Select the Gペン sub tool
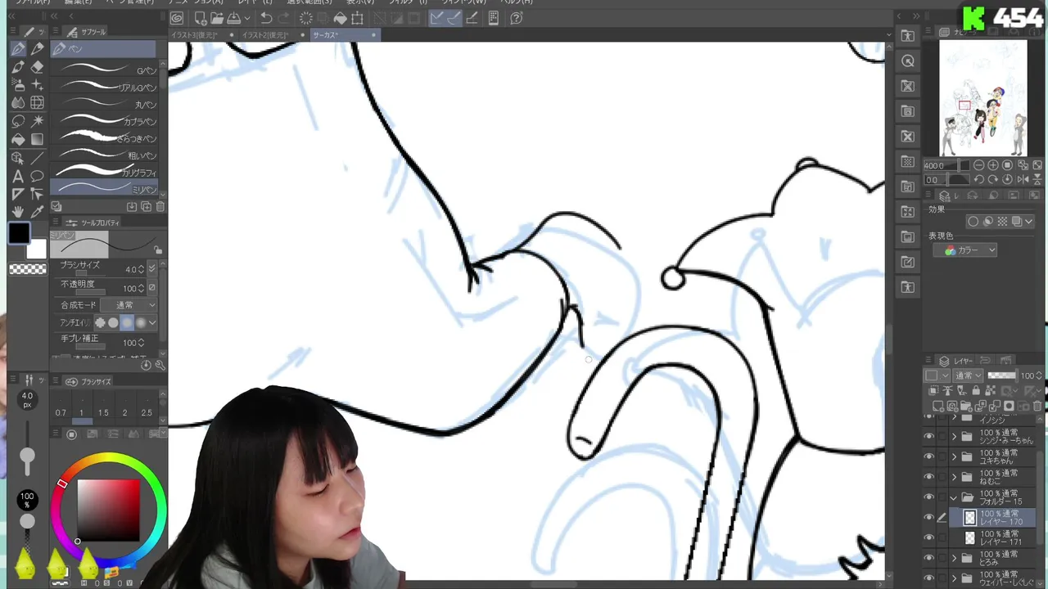 click(x=104, y=70)
